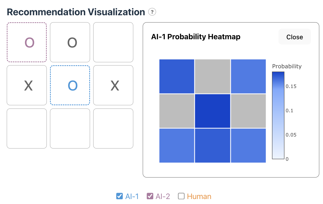Open the help tooltip next to the title
Image resolution: width=323 pixels, height=204 pixels.
(x=152, y=12)
